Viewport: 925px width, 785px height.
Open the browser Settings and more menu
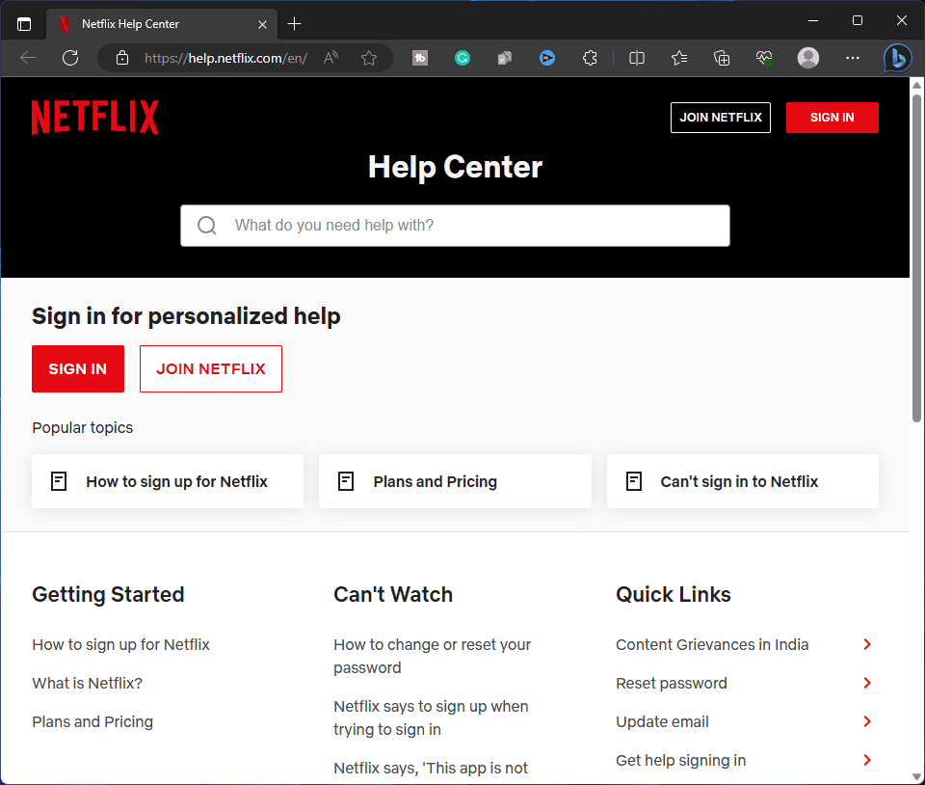tap(852, 58)
